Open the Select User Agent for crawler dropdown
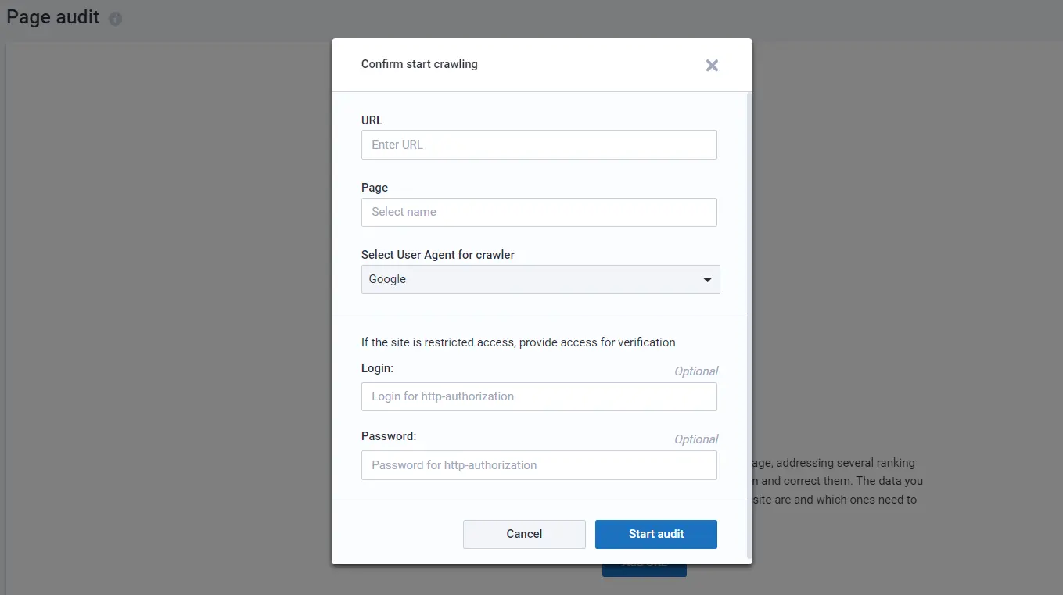Image resolution: width=1063 pixels, height=595 pixels. coord(540,279)
